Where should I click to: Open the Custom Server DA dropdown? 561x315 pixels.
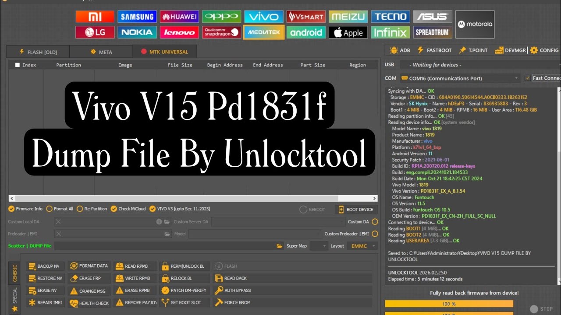[278, 222]
